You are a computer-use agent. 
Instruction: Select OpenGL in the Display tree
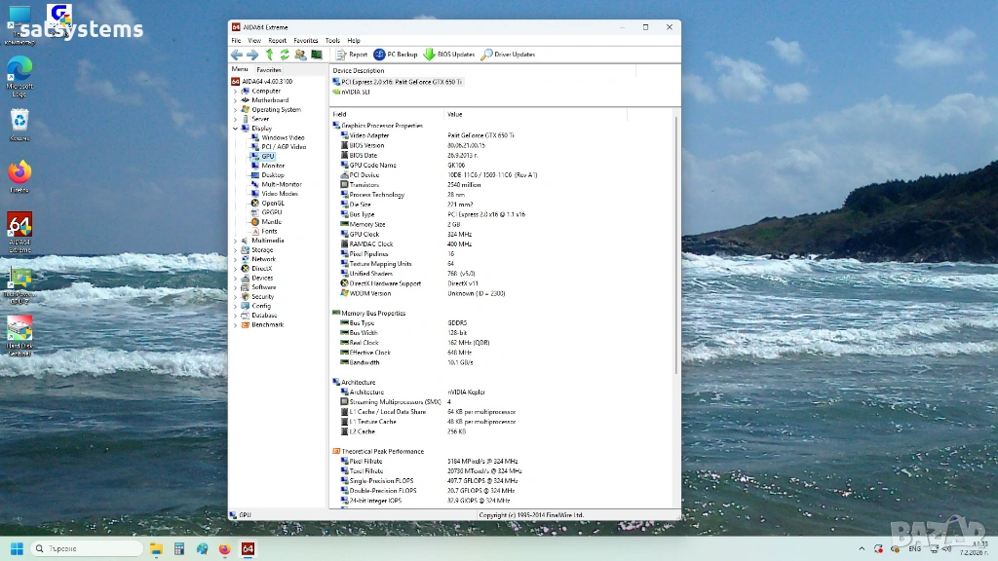tap(273, 203)
